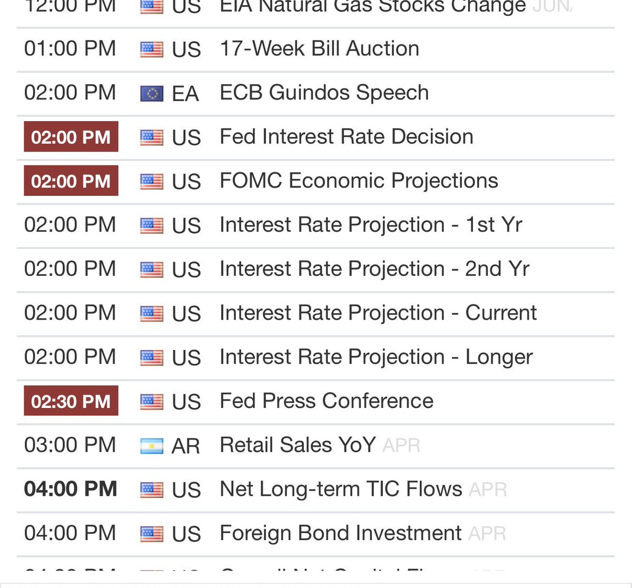Select the highlighted 02:30 PM time badge
The image size is (632, 588).
coord(71,401)
